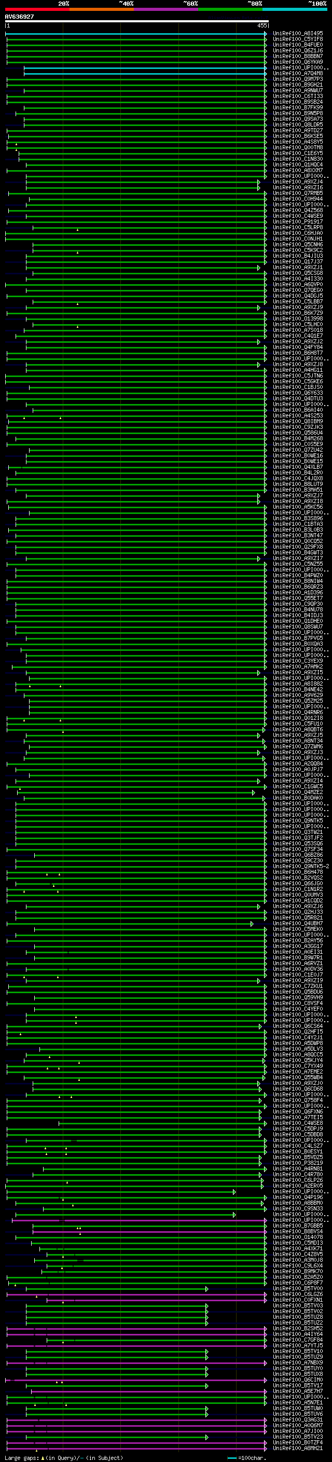Open hit UniRef100_B4FUE0
This screenshot has width=332, height=1462.
coord(298,45)
